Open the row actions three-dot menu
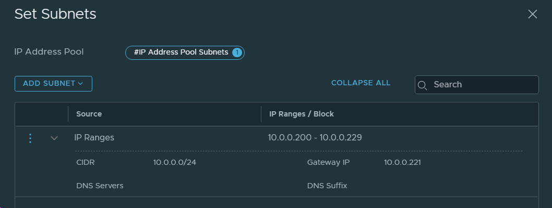552x208 pixels. pyautogui.click(x=30, y=138)
